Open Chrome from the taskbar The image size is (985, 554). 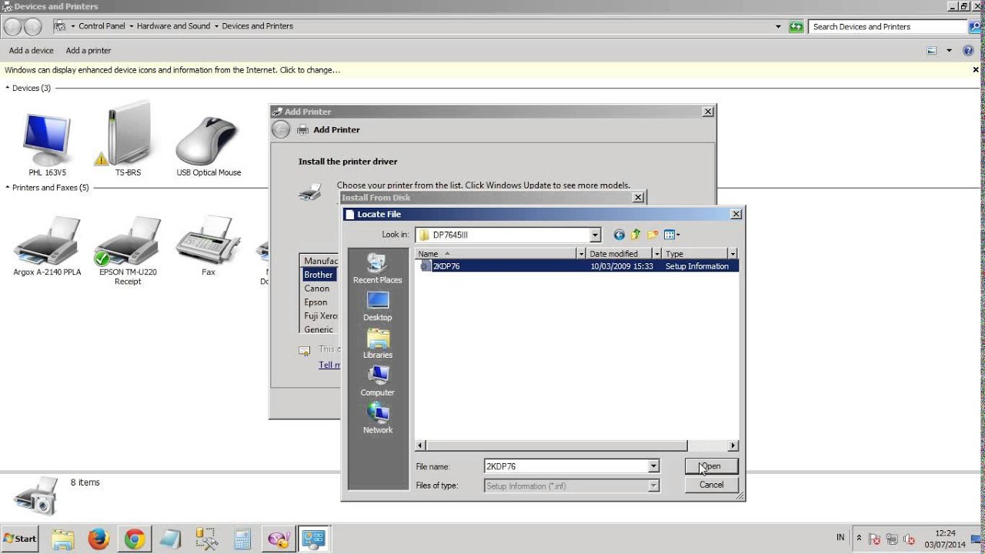click(134, 539)
